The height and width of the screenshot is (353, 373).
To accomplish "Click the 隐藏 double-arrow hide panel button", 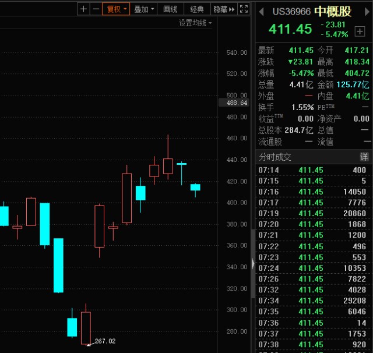I will tap(224, 9).
